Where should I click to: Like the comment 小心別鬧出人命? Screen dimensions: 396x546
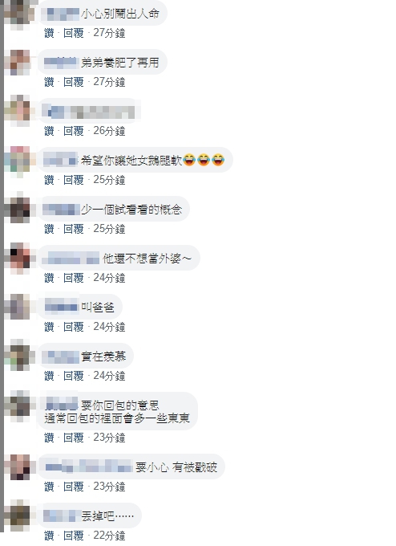(x=50, y=33)
